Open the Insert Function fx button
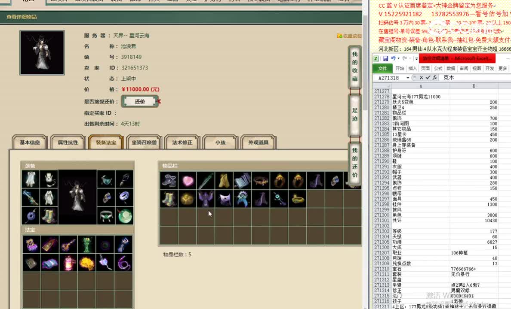511x309 pixels. click(x=435, y=78)
